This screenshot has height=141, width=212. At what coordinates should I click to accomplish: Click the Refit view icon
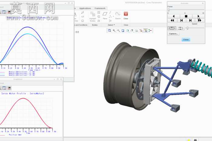pyautogui.click(x=110, y=31)
